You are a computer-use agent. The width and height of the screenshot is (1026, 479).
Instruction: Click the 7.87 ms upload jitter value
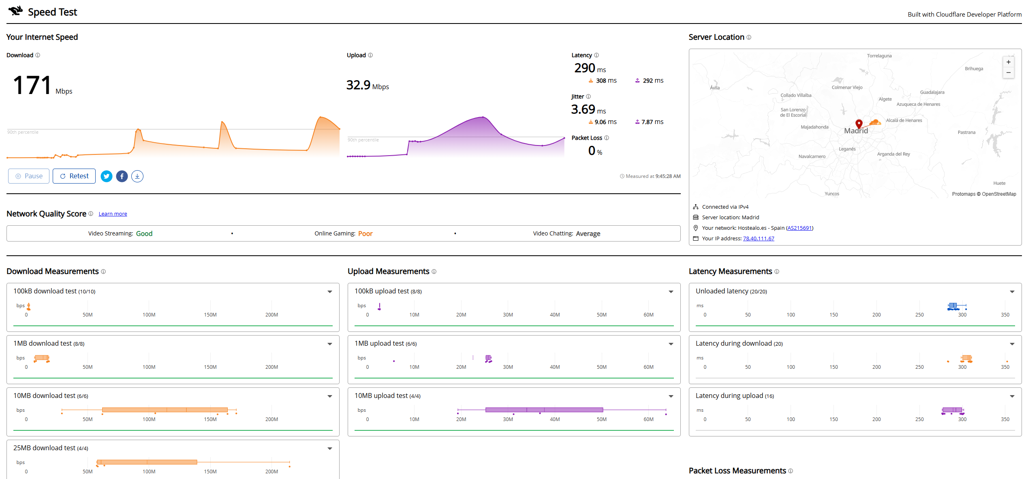click(x=649, y=122)
